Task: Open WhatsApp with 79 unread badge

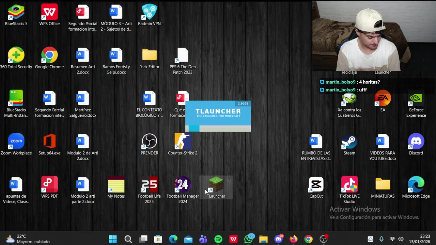Action: [x=249, y=239]
